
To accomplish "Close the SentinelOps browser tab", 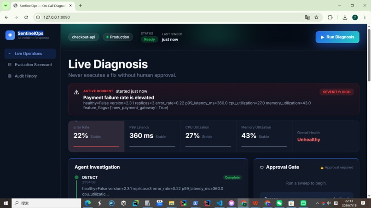I will coord(70,6).
